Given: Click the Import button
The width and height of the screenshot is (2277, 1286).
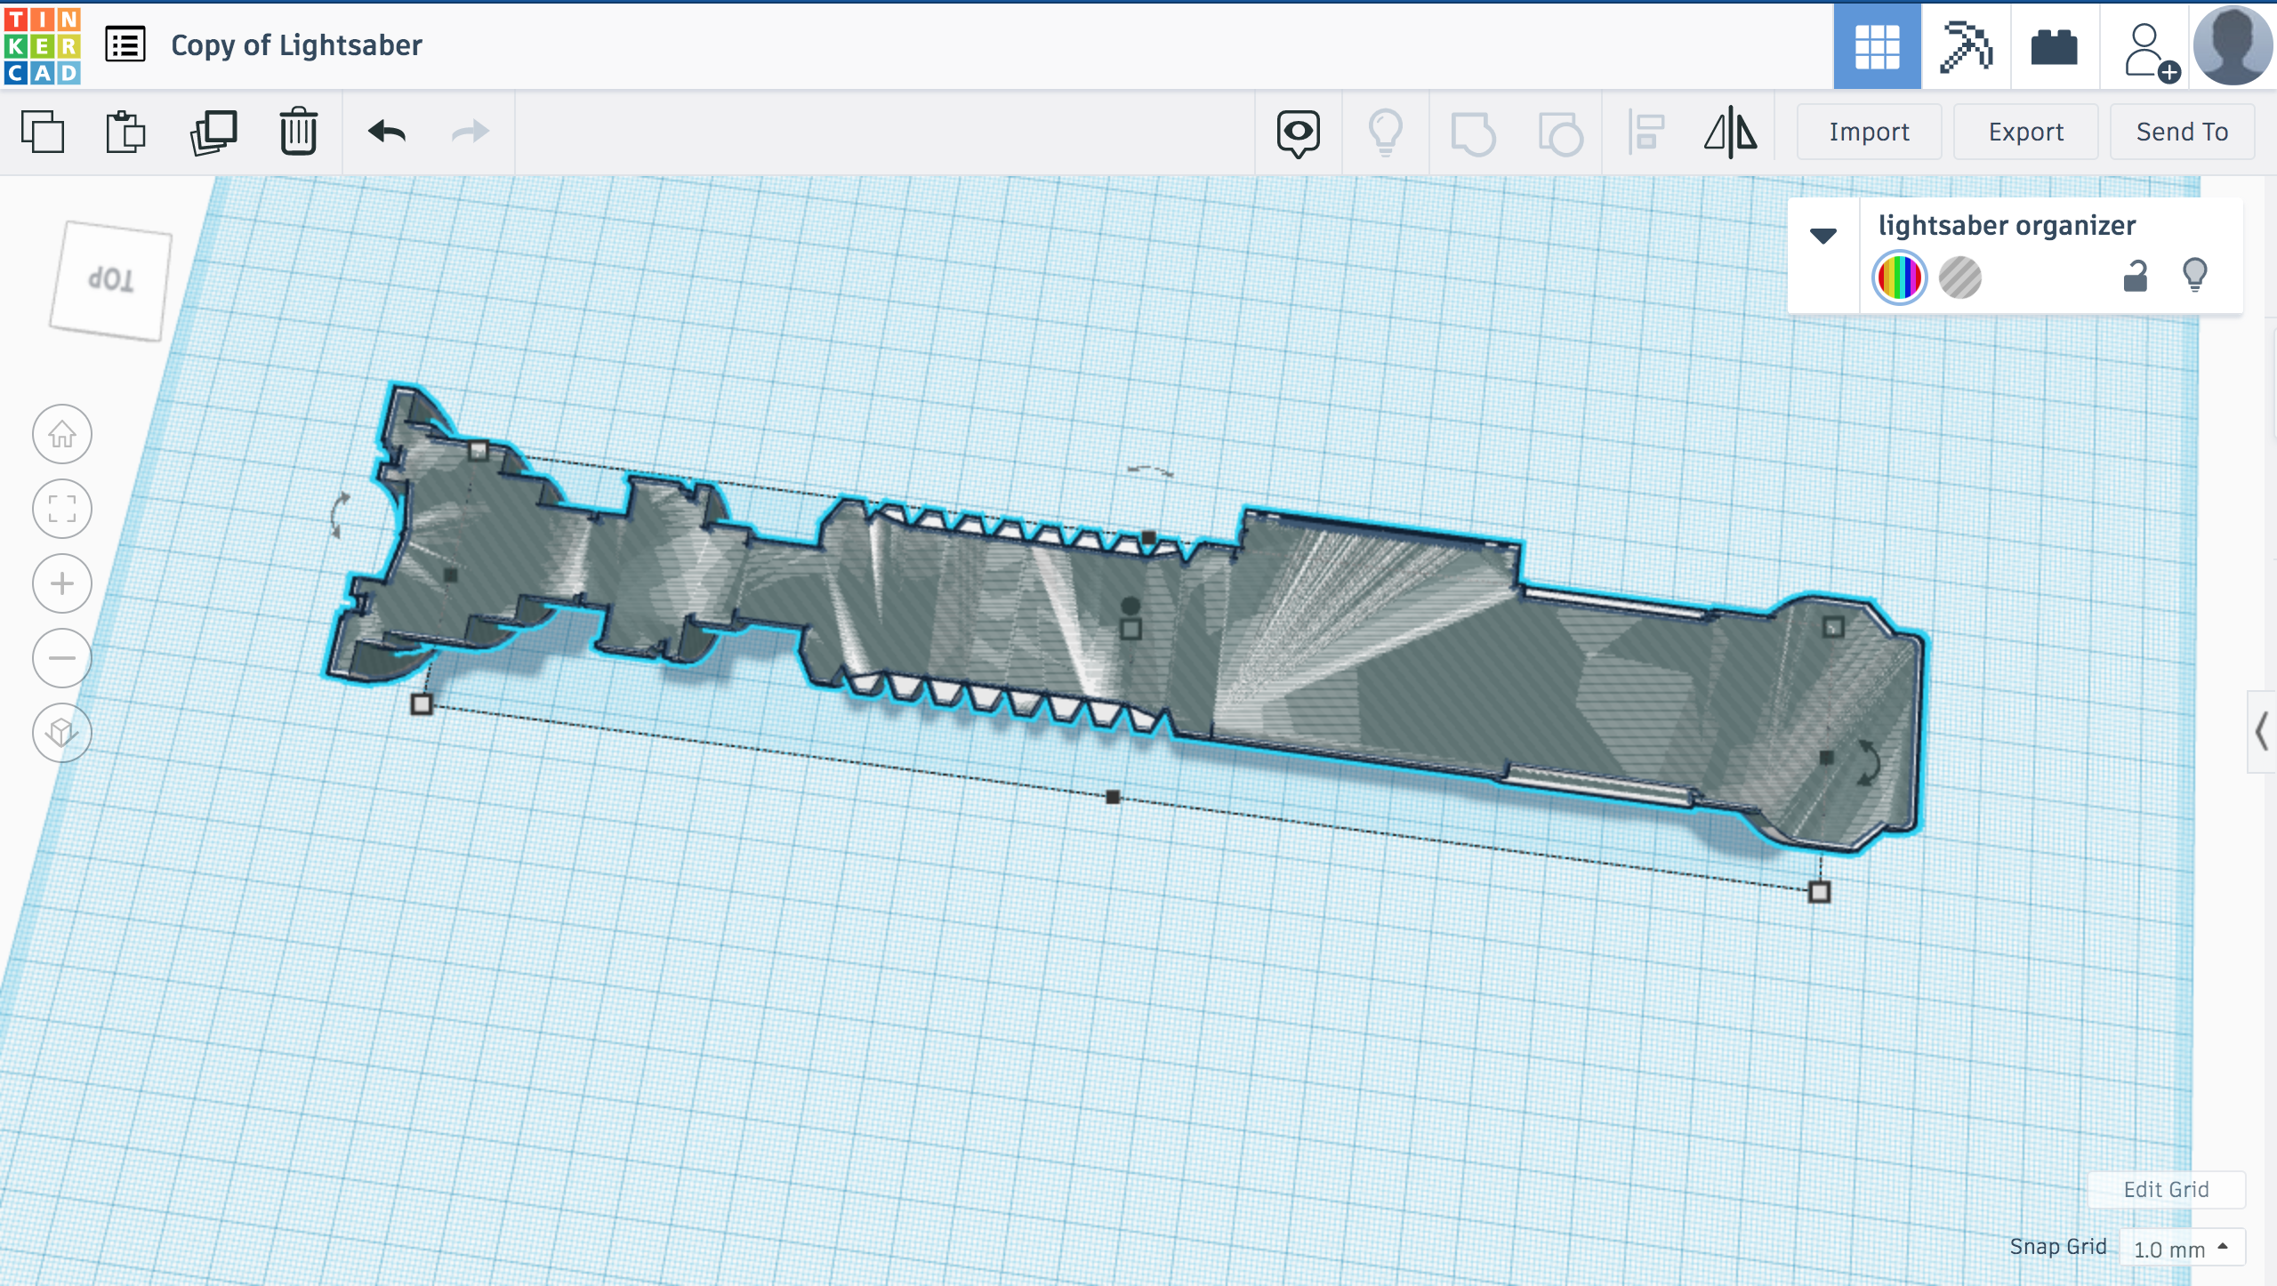Looking at the screenshot, I should pyautogui.click(x=1869, y=132).
